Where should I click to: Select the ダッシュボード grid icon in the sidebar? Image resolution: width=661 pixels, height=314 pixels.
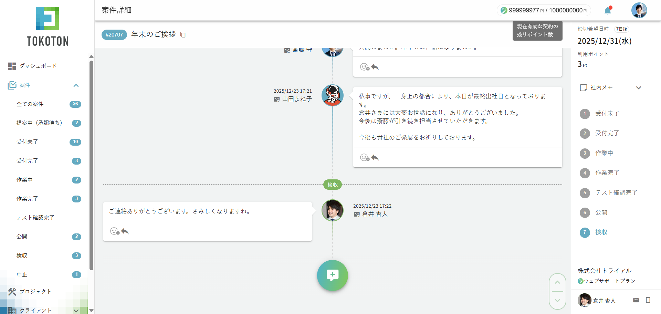(x=12, y=66)
